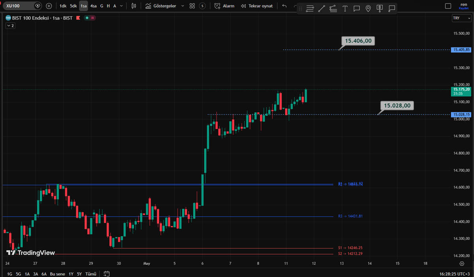474x277 pixels.
Task: Open the go-to-date calendar icon
Action: tap(106, 274)
